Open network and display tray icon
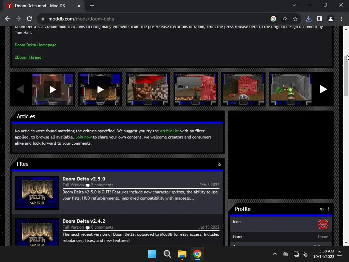349x262 pixels. click(296, 254)
